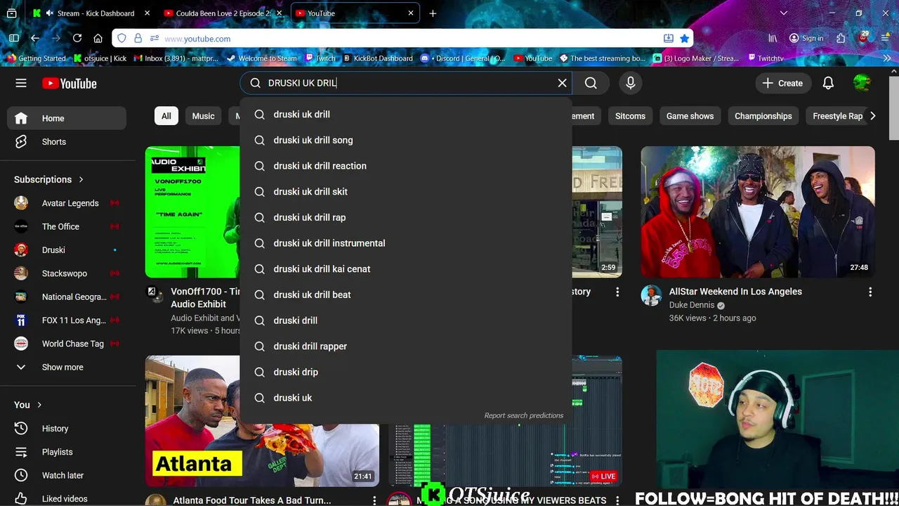The height and width of the screenshot is (506, 899).
Task: Select the 'Music' filter chip
Action: point(204,116)
